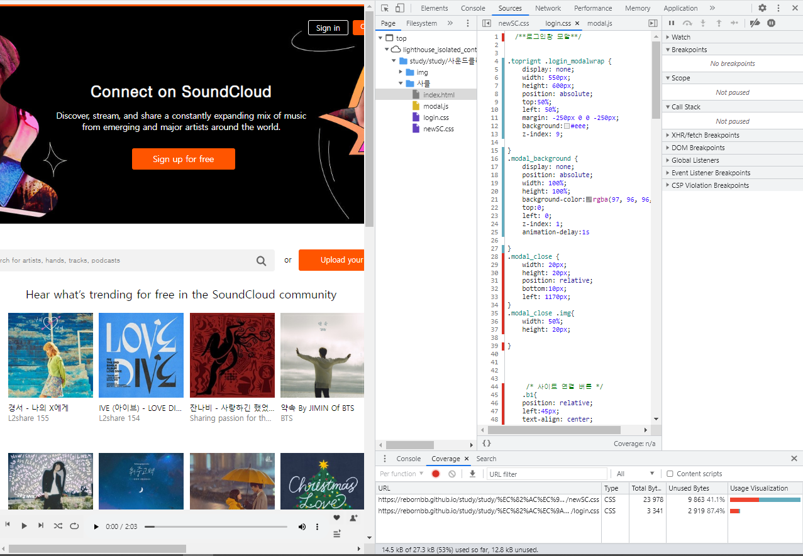Switch to the Network panel tab
The height and width of the screenshot is (556, 803).
548,8
